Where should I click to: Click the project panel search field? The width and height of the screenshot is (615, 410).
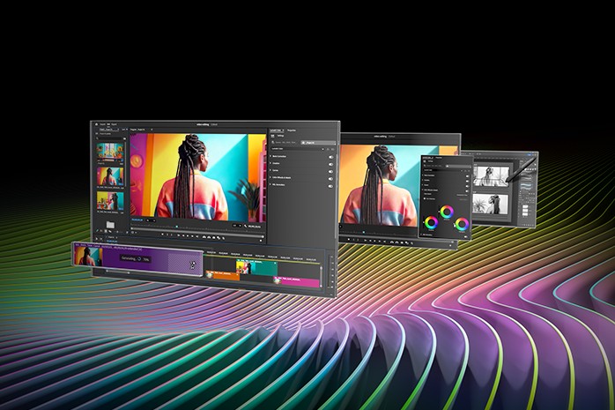point(111,138)
